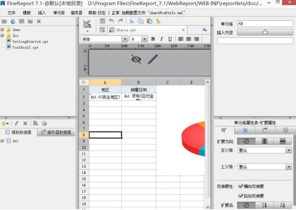
Task: Click the Cut scissors icon
Action: (132, 21)
